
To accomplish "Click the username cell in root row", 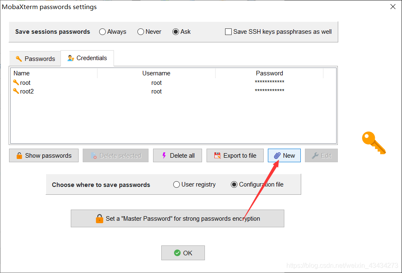I will click(156, 83).
